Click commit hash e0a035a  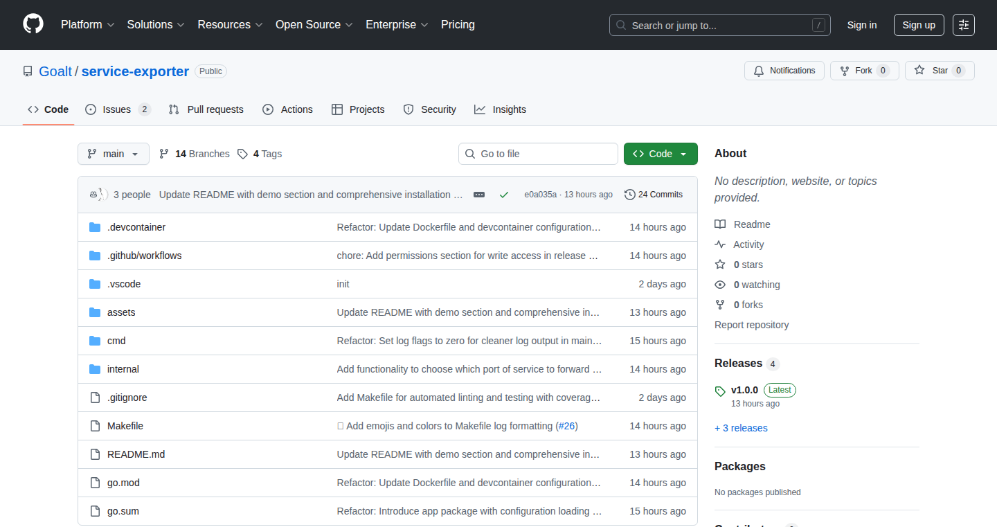coord(540,195)
